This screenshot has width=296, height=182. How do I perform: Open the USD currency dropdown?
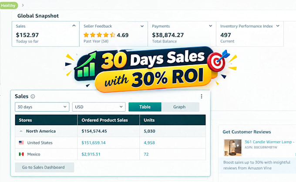click(99, 107)
